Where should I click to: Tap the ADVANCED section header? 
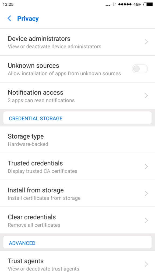click(22, 243)
